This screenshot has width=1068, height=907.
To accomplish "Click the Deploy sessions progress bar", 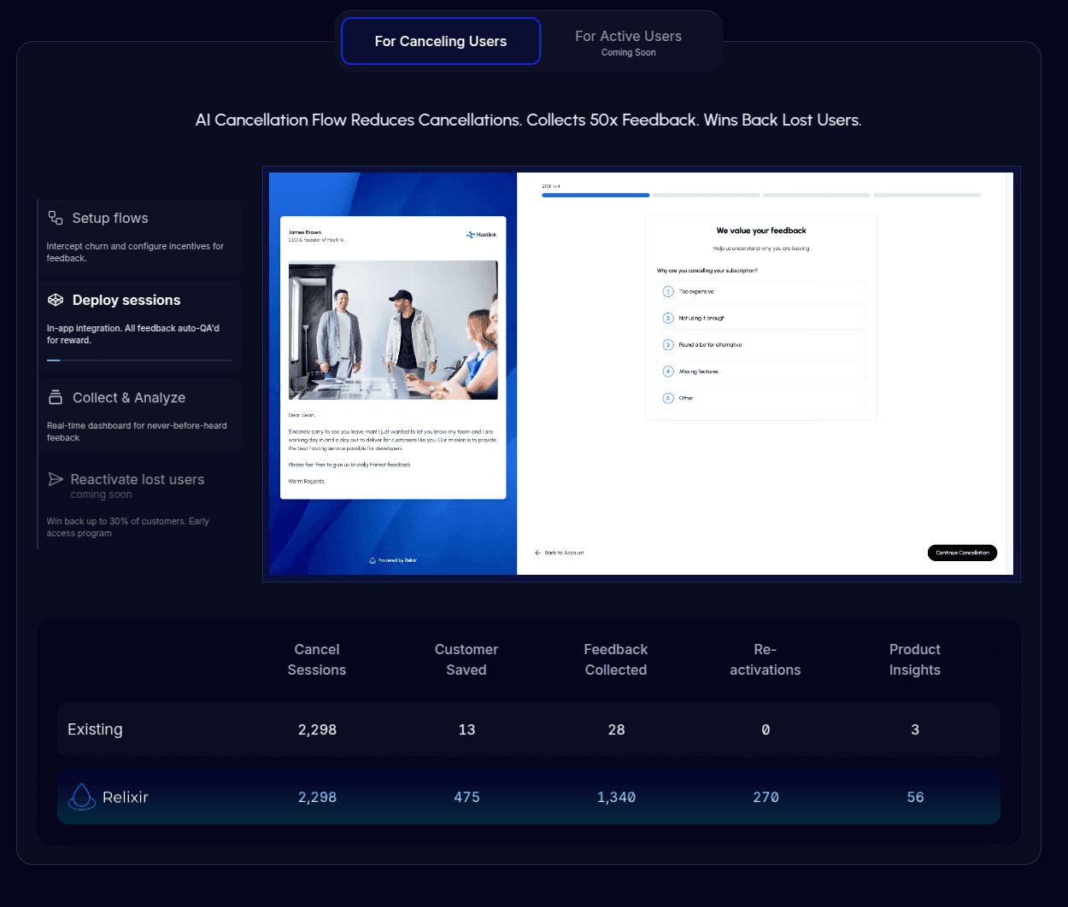I will click(139, 360).
